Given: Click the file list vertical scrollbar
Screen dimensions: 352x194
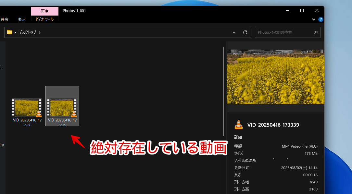Looking at the screenshot, I should point(224,91).
